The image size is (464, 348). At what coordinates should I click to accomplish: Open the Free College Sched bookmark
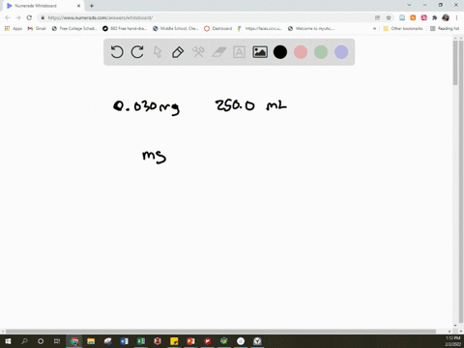[74, 28]
